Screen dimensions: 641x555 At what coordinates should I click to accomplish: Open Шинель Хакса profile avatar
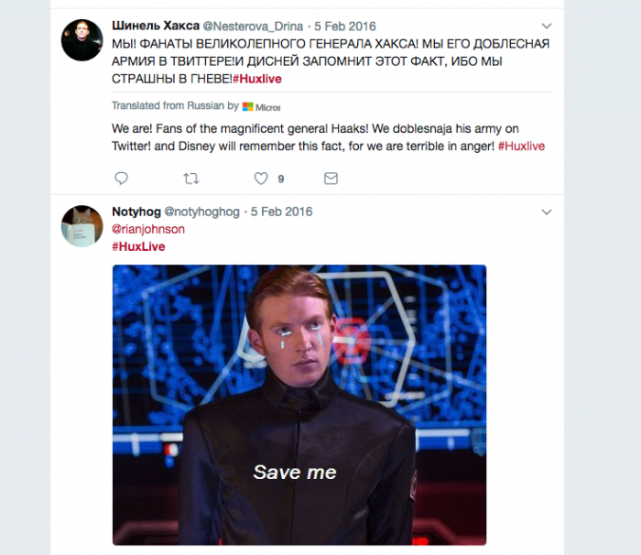tap(81, 39)
